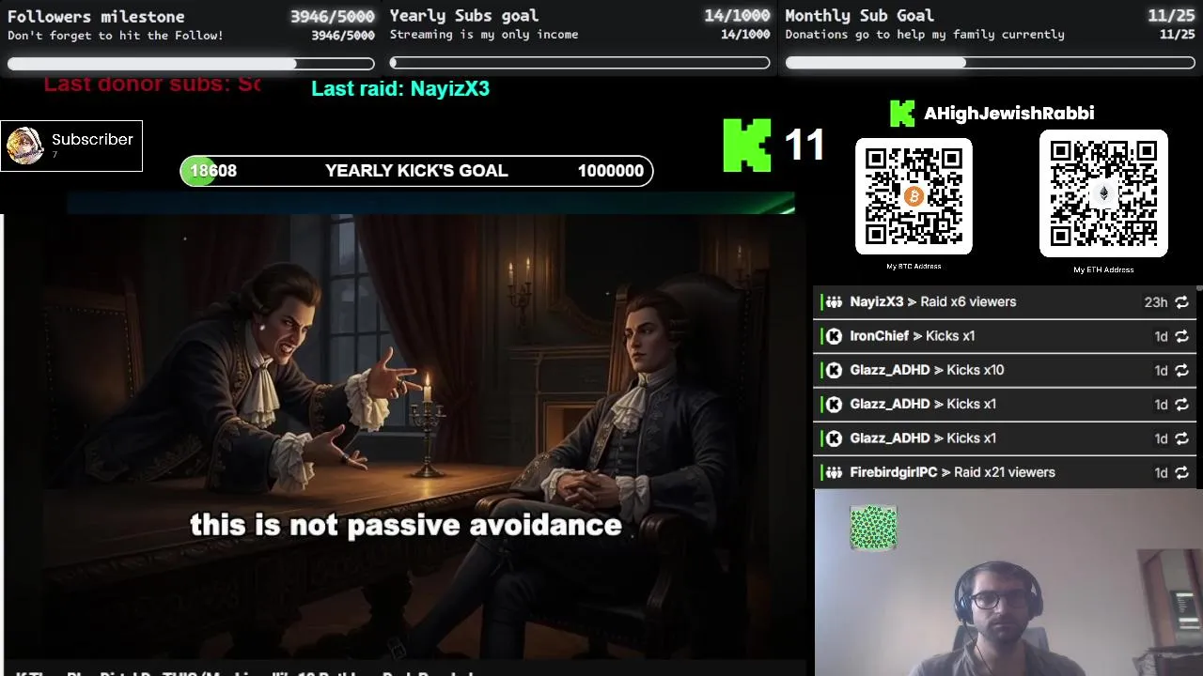The width and height of the screenshot is (1203, 676).
Task: Click the replay icon on FirebirdgirlPC raid row
Action: click(x=1181, y=473)
